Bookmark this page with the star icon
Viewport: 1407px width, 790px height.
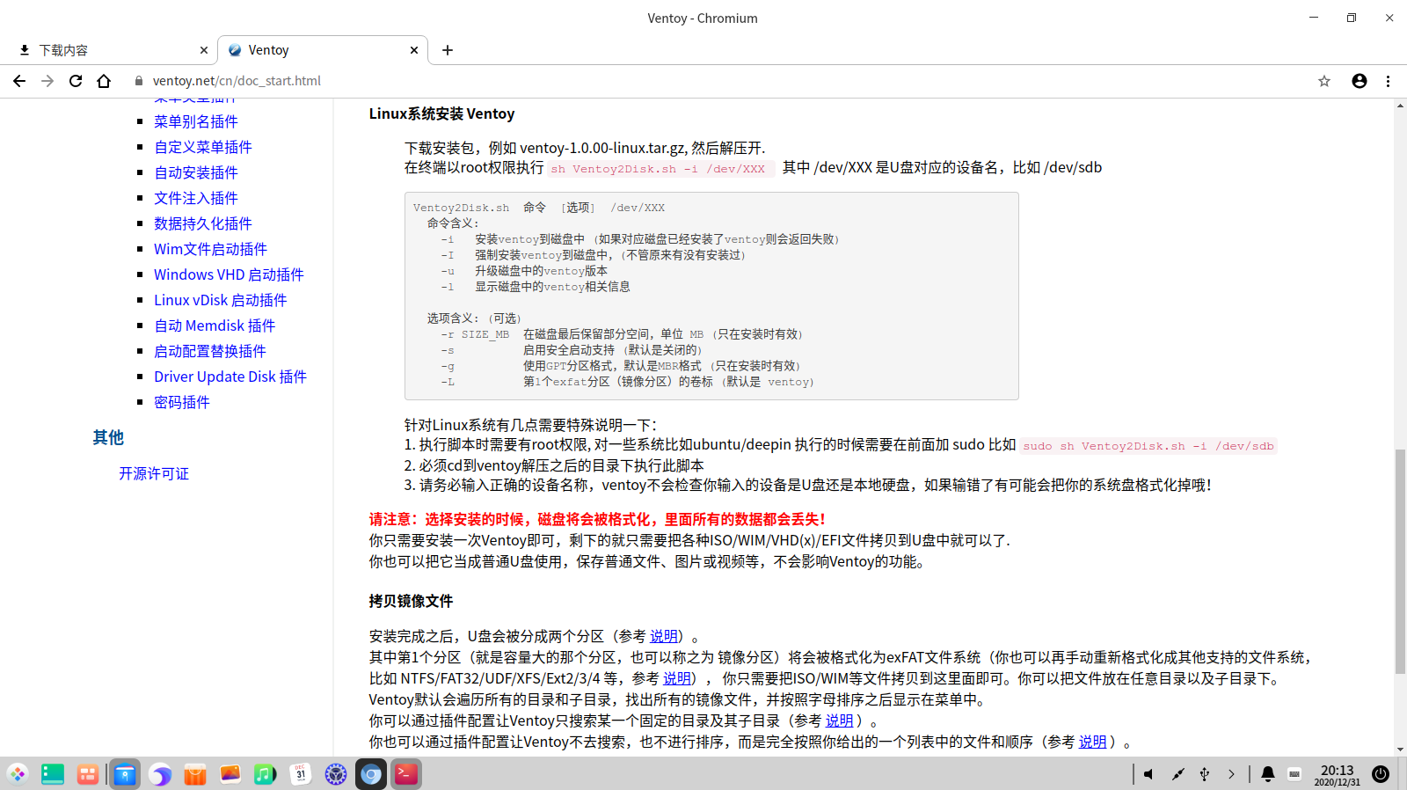point(1324,81)
